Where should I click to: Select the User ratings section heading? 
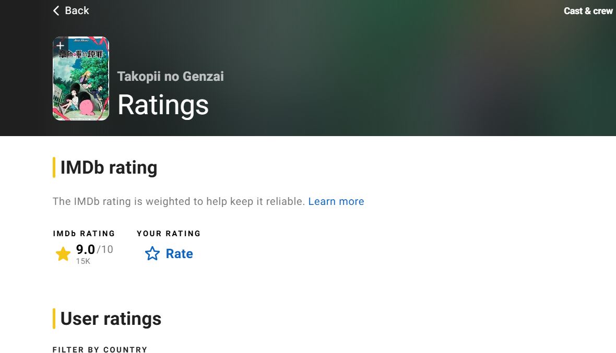(111, 319)
